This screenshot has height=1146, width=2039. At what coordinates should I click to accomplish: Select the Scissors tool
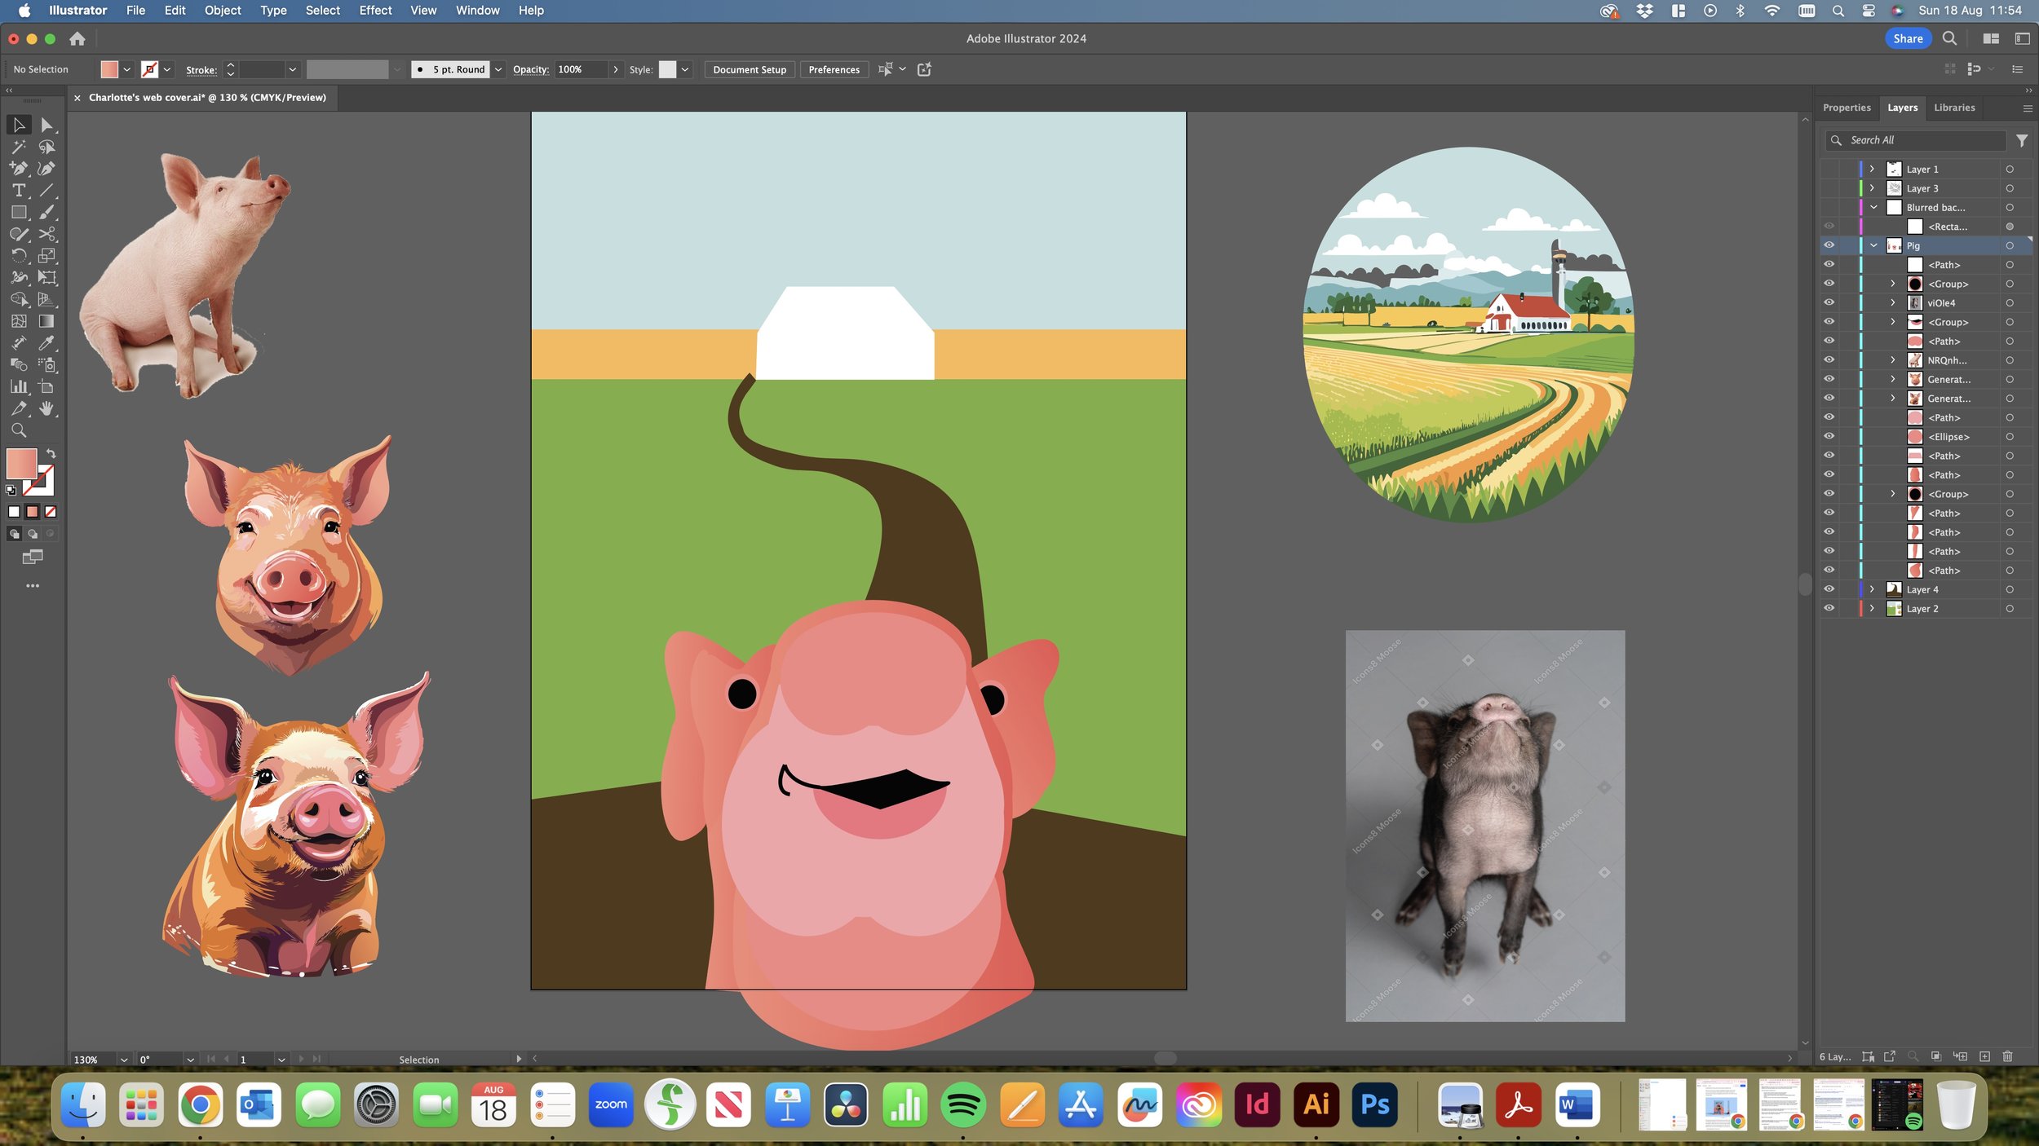46,234
